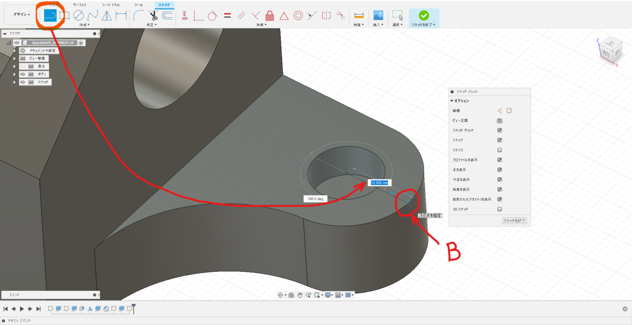Toggle 拘束を表示 checkbox
Image resolution: width=632 pixels, height=325 pixels.
tap(499, 189)
